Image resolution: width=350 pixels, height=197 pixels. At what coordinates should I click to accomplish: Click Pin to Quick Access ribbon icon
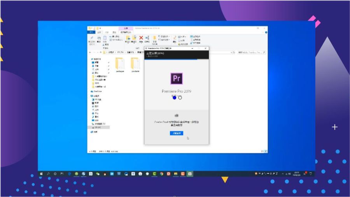92,38
